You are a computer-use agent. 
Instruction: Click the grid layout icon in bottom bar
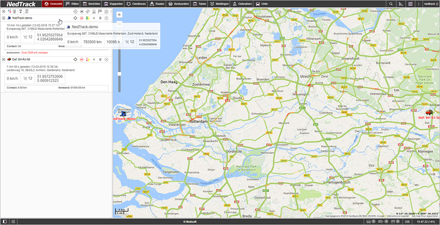pos(13,222)
